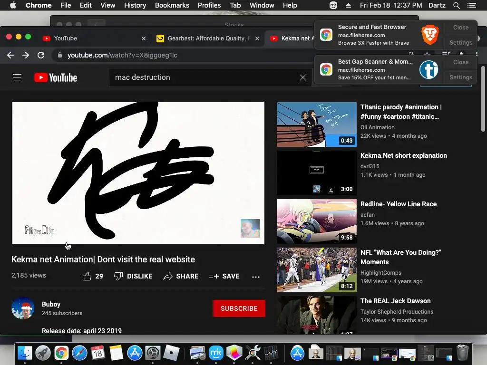Close the Best Gap Scanner notification

460,62
